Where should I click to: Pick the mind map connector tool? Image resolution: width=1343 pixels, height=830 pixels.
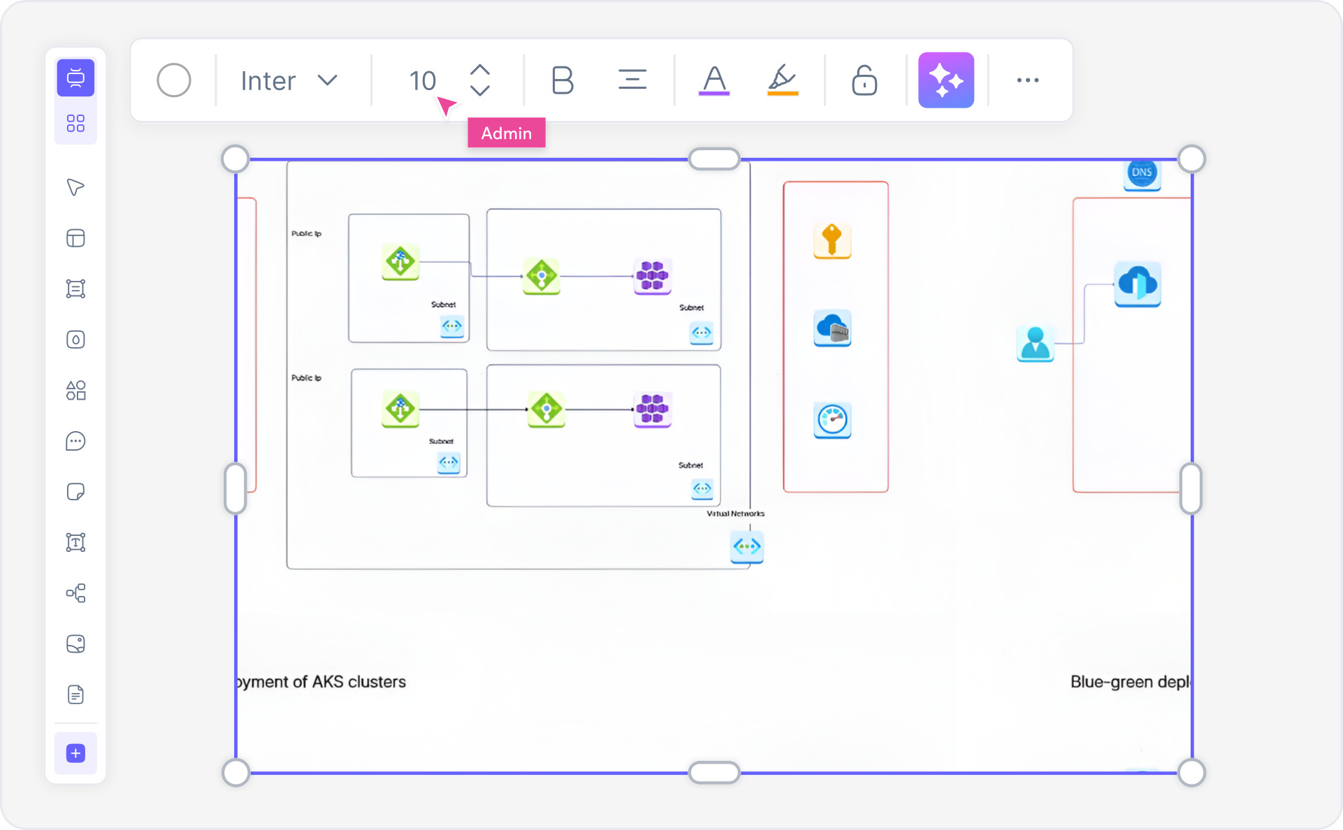[75, 593]
